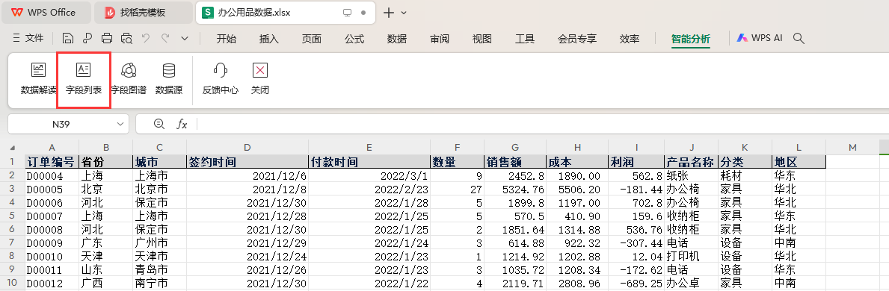
Task: Click the 签约时间 header cell
Action: coord(247,161)
